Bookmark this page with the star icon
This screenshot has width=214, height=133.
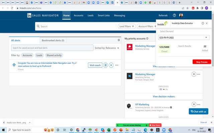click(188, 8)
